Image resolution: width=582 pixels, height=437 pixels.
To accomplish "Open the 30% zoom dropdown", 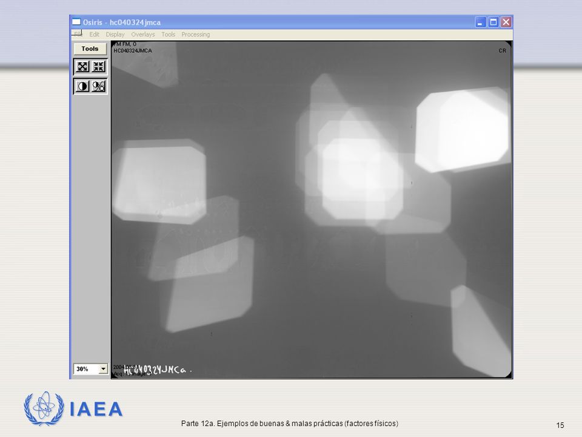I will (103, 369).
